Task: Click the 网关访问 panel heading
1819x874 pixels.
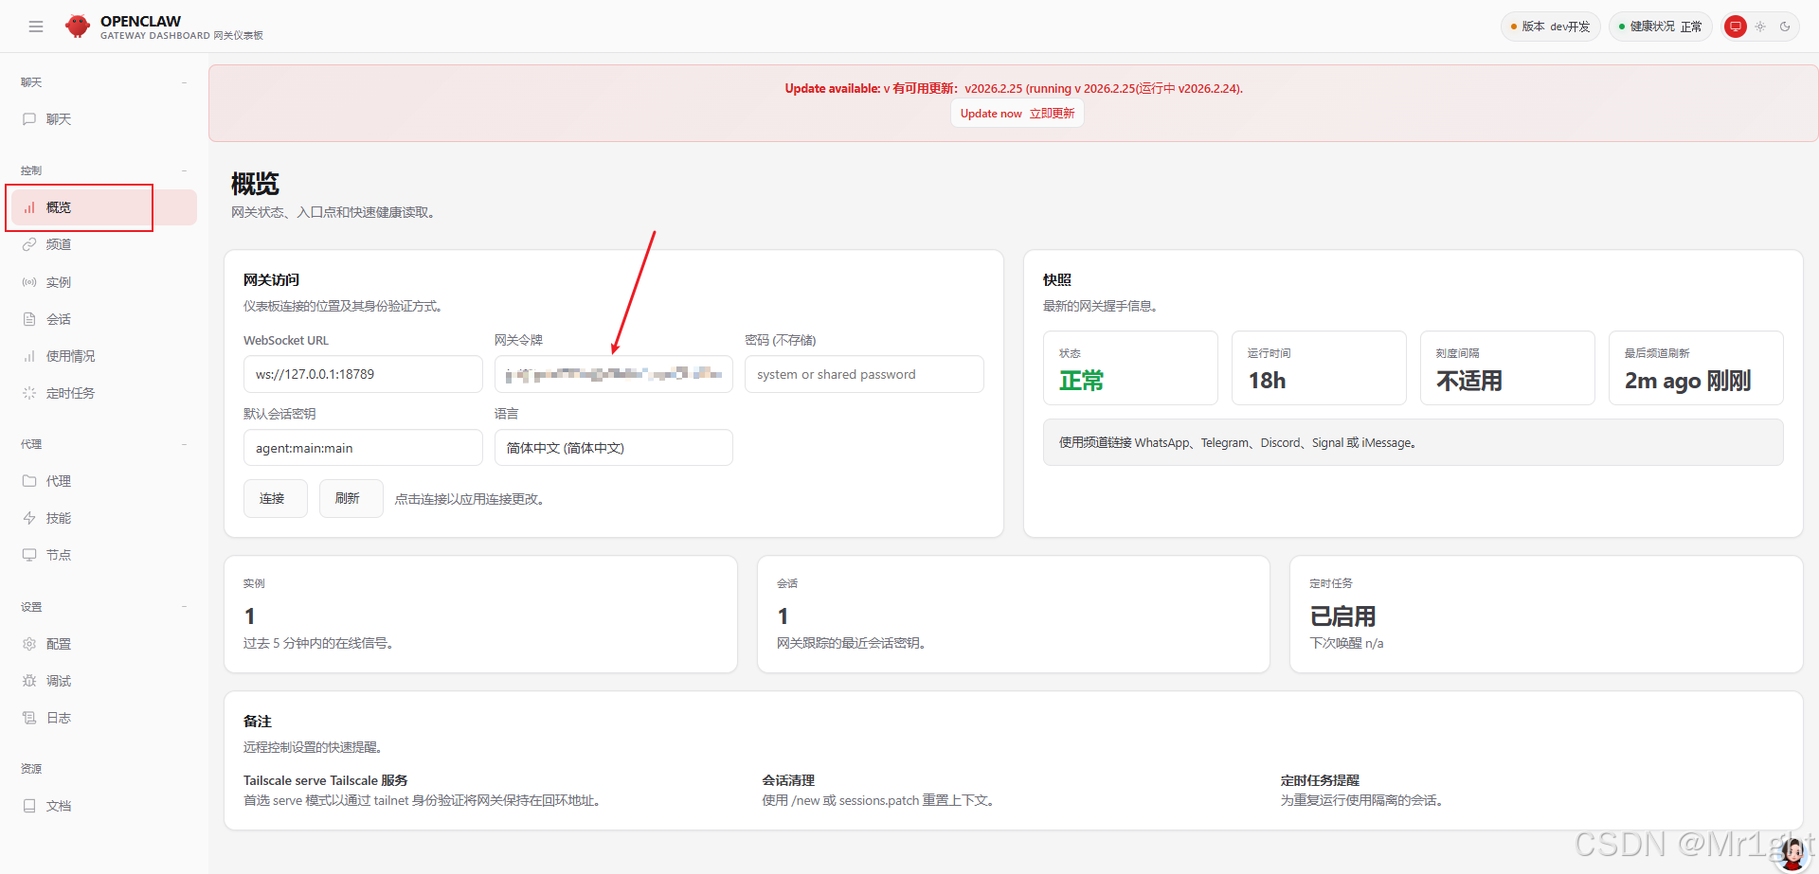Action: [271, 280]
